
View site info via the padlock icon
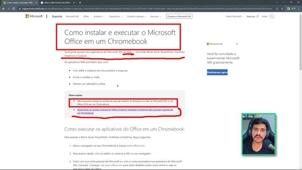(20, 8)
